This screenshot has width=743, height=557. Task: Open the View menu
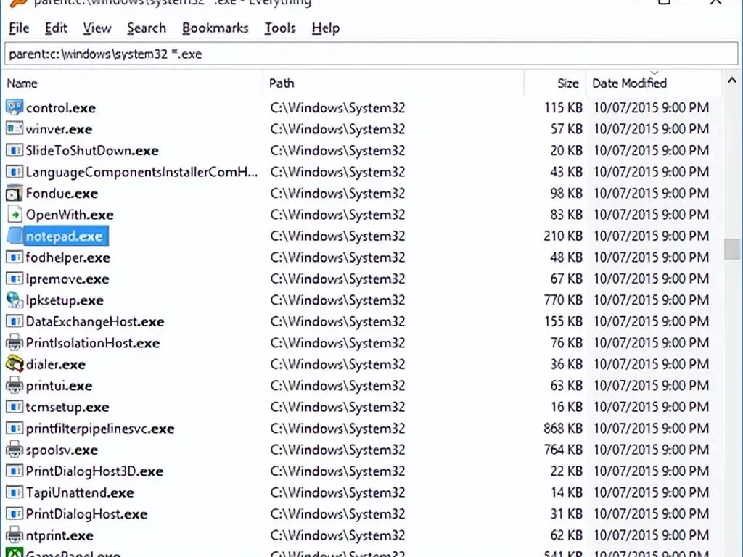tap(97, 28)
